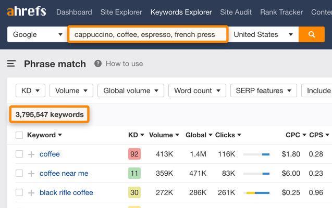The height and width of the screenshot is (208, 332).
Task: Open the Word count filter dropdown
Action: [197, 90]
